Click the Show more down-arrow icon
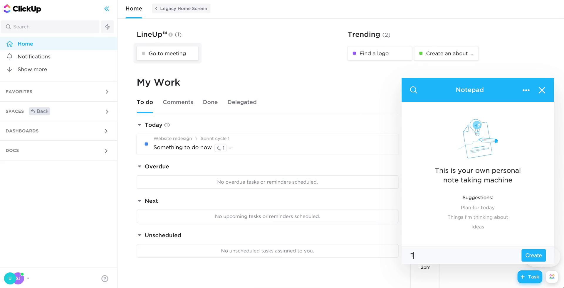The width and height of the screenshot is (564, 288). click(x=10, y=69)
